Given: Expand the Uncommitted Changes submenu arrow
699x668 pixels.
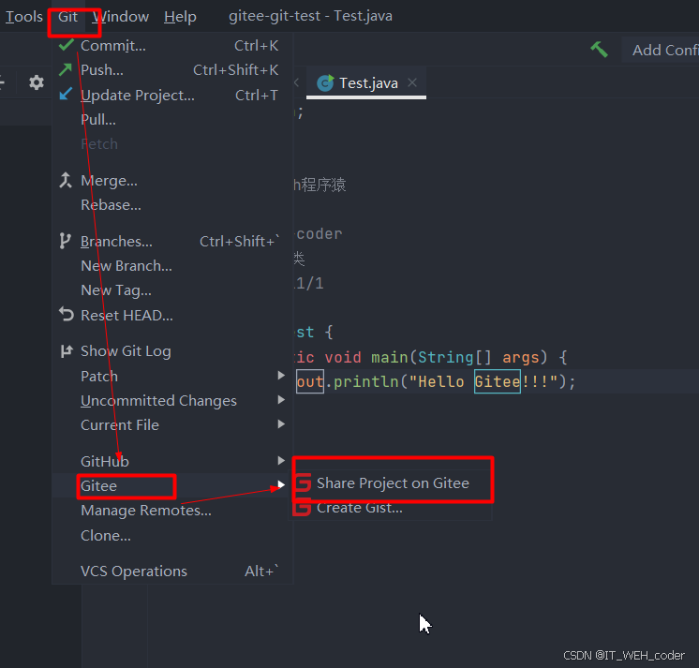Looking at the screenshot, I should click(281, 400).
